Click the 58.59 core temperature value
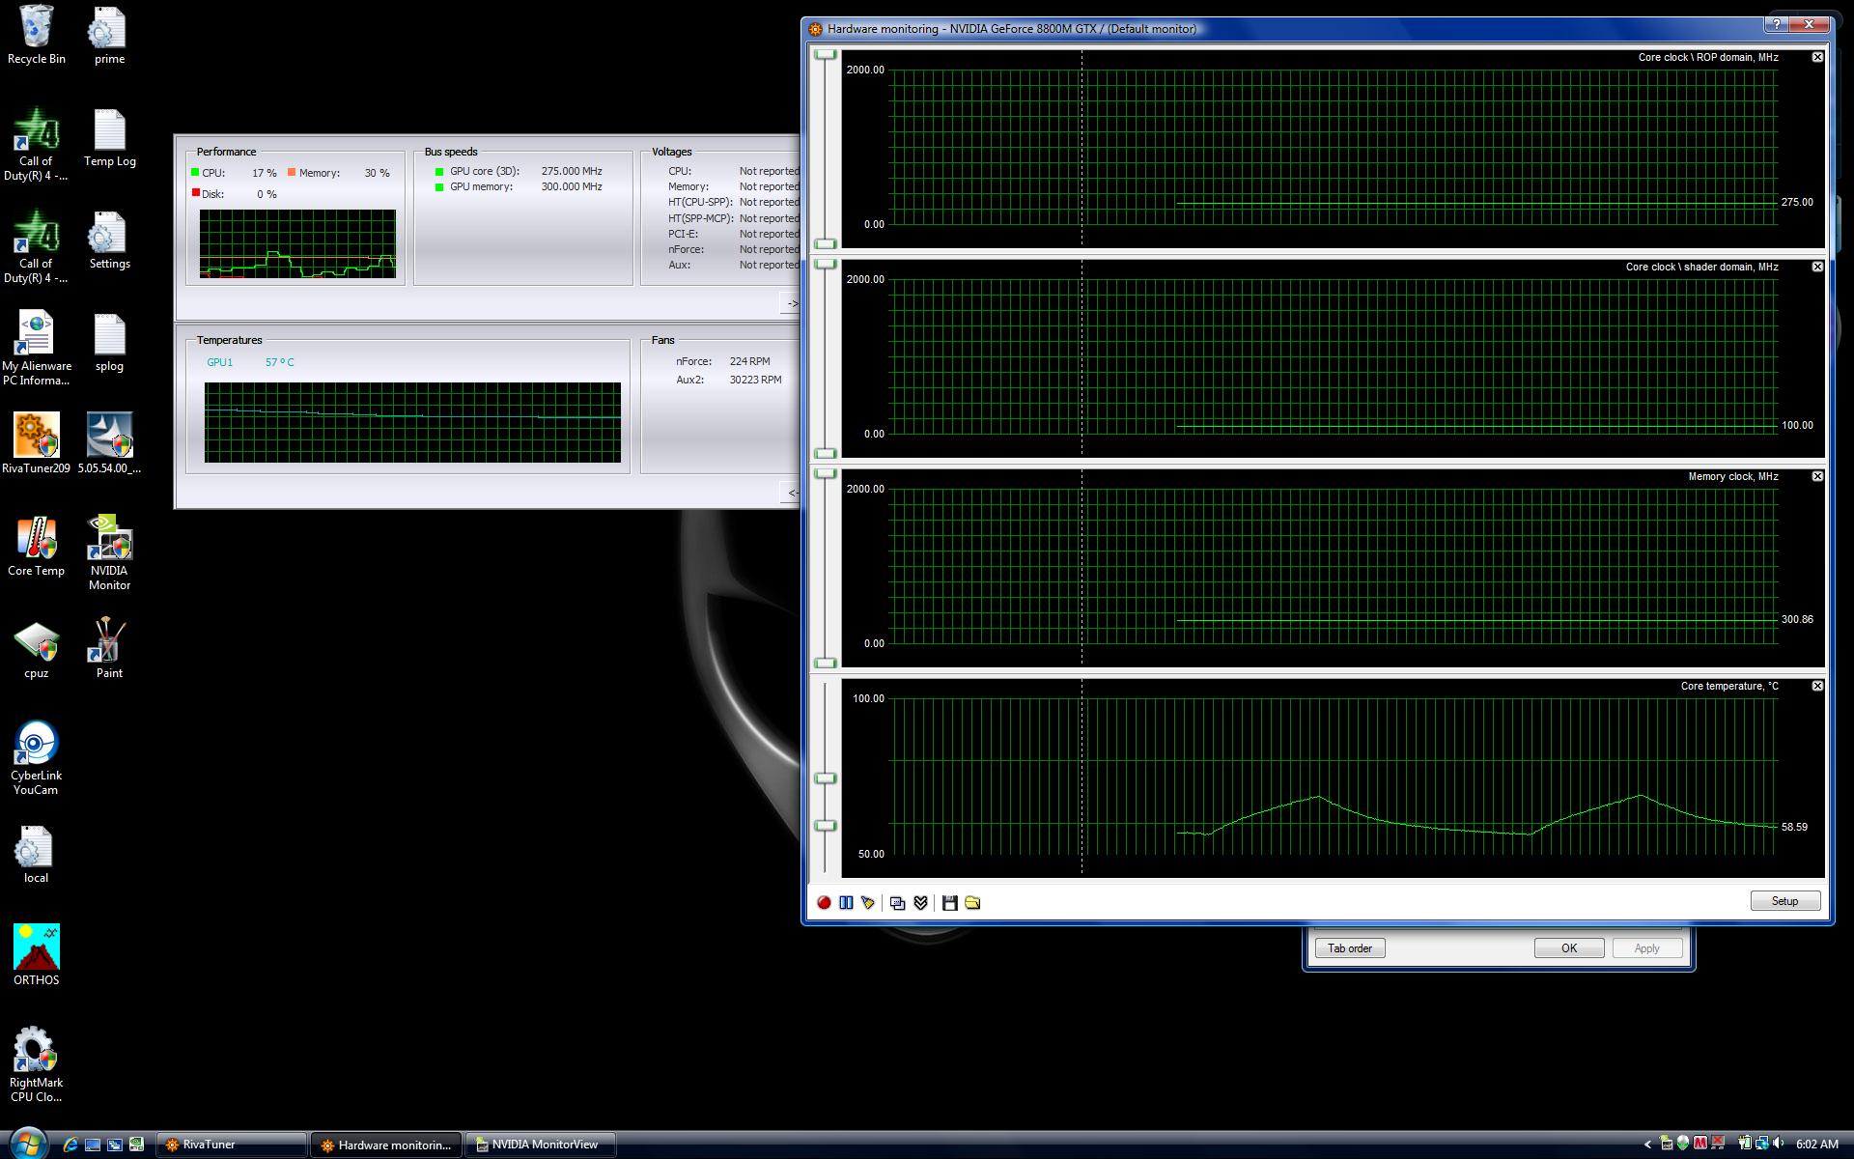 coord(1794,827)
